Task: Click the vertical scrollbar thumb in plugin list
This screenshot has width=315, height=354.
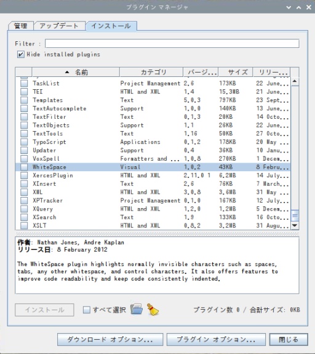Action: coord(295,215)
